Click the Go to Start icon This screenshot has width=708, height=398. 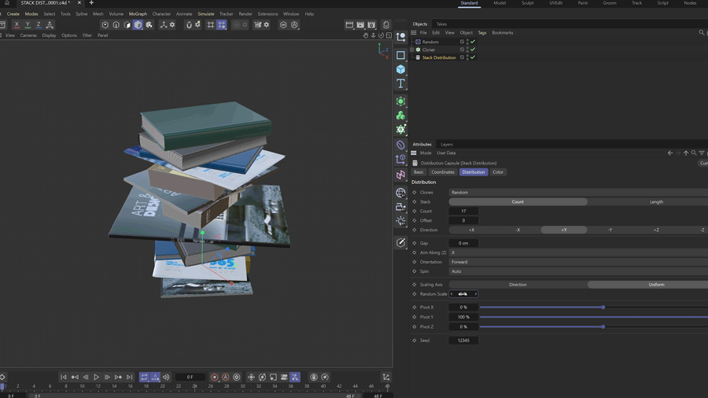[64, 378]
